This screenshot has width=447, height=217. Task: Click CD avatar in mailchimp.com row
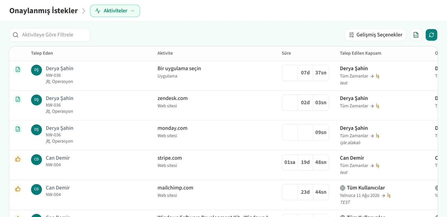pos(36,189)
